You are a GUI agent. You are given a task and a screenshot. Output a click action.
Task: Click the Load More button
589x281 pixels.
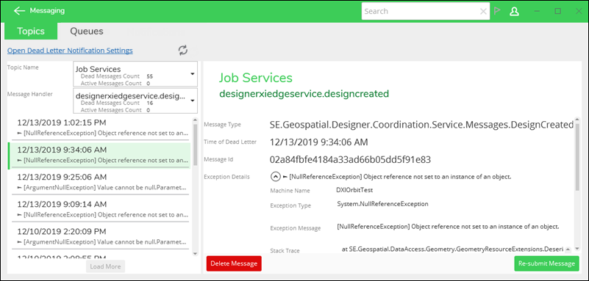[105, 266]
